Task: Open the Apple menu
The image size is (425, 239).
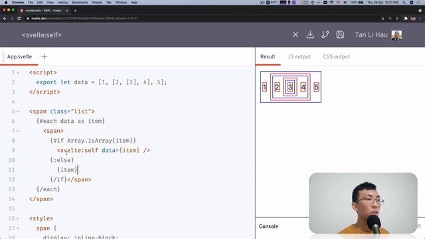Action: pos(6,3)
